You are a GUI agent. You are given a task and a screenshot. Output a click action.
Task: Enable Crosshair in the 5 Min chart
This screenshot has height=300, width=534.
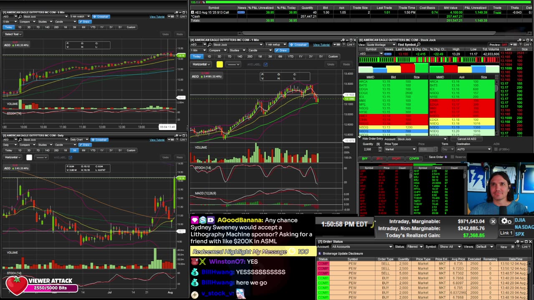pos(101,17)
